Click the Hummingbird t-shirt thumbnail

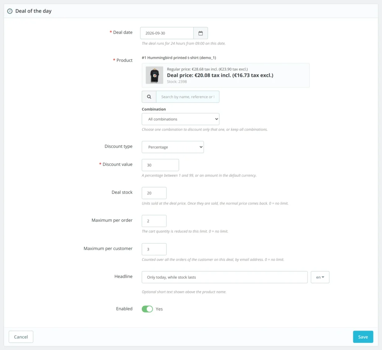coord(154,75)
